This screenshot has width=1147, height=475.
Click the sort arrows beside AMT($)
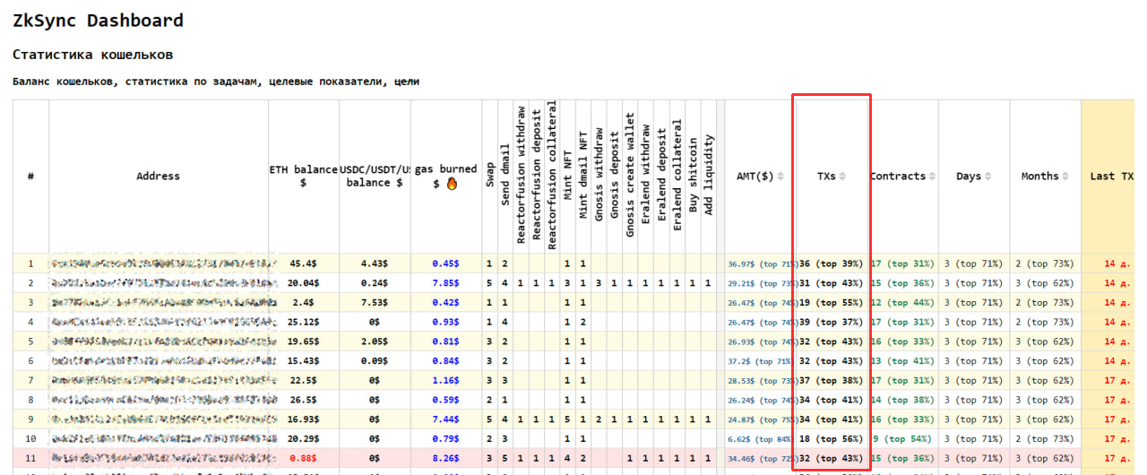point(780,177)
